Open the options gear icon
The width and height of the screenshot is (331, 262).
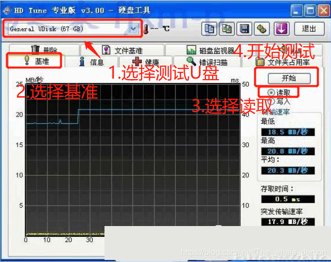[x=262, y=29]
